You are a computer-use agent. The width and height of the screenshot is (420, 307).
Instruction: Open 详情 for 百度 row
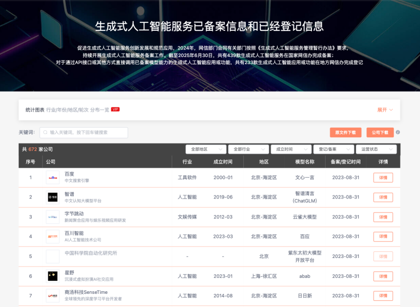pos(383,178)
